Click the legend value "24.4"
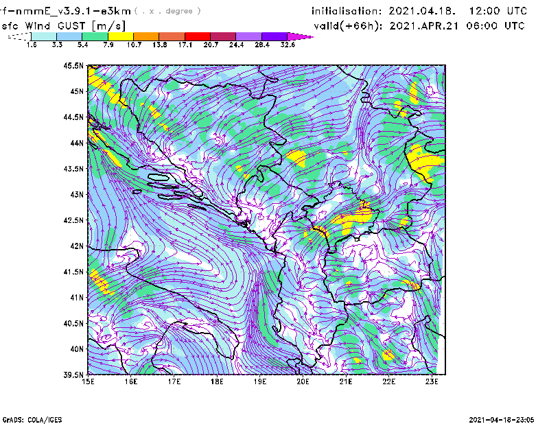 pyautogui.click(x=236, y=45)
